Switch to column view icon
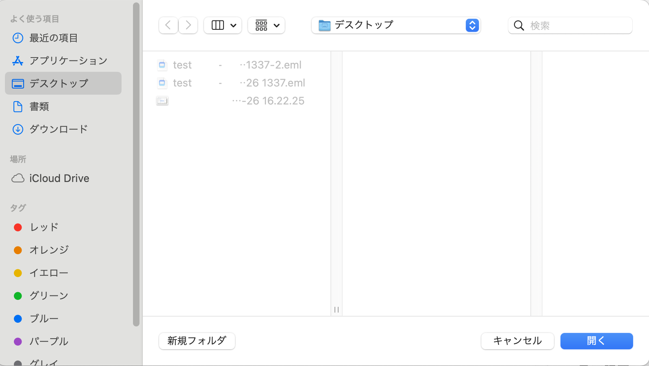Screen dimensions: 649x366 (218, 25)
